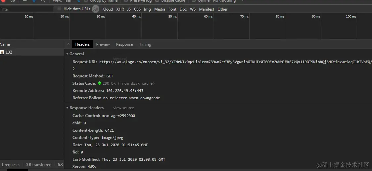Screen dimensions: 372x171
Task: Select the All filter type
Action: [95, 9]
